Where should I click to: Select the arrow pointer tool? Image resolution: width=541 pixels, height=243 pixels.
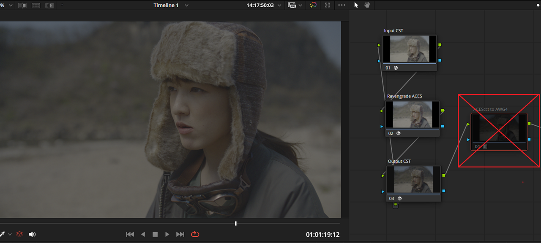pyautogui.click(x=356, y=5)
